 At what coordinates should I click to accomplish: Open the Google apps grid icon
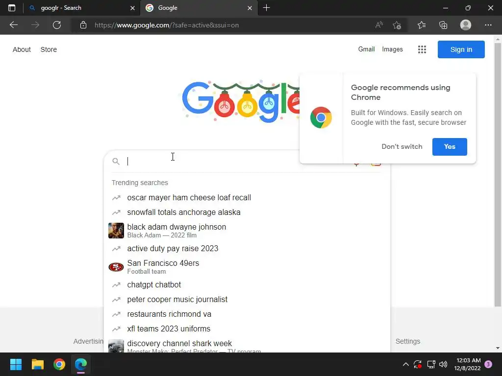click(422, 49)
